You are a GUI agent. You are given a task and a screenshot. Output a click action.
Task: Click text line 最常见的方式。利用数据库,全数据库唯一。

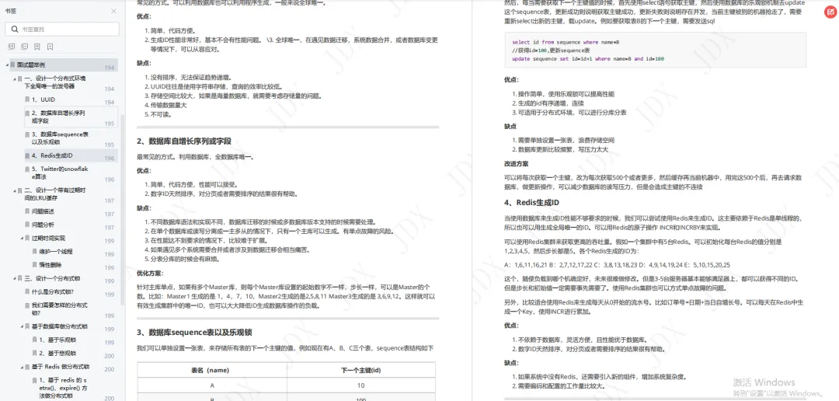pyautogui.click(x=195, y=157)
